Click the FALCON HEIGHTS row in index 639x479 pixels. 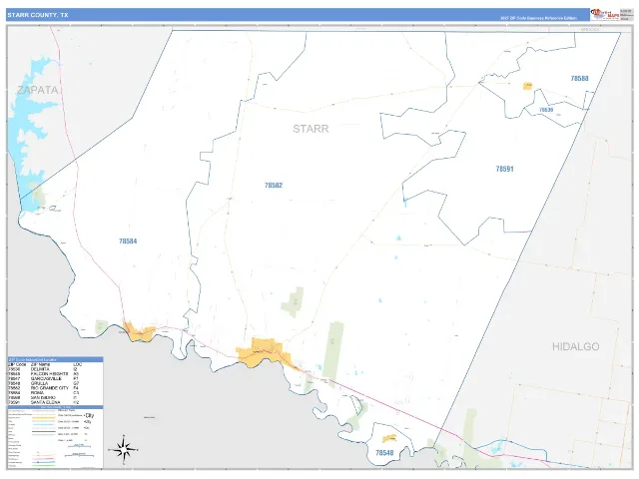44,374
